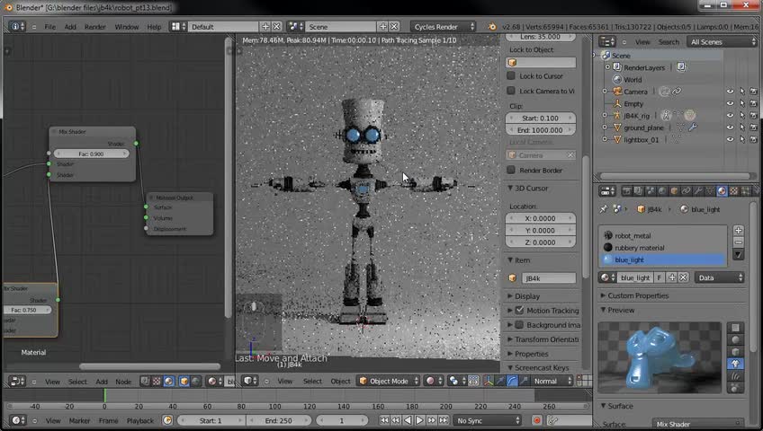Select robot_metal material slot
The image size is (763, 431).
point(662,235)
